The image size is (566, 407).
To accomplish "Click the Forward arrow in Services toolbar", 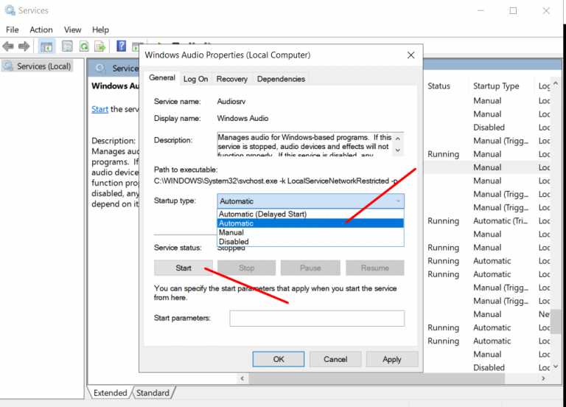I will coord(24,46).
